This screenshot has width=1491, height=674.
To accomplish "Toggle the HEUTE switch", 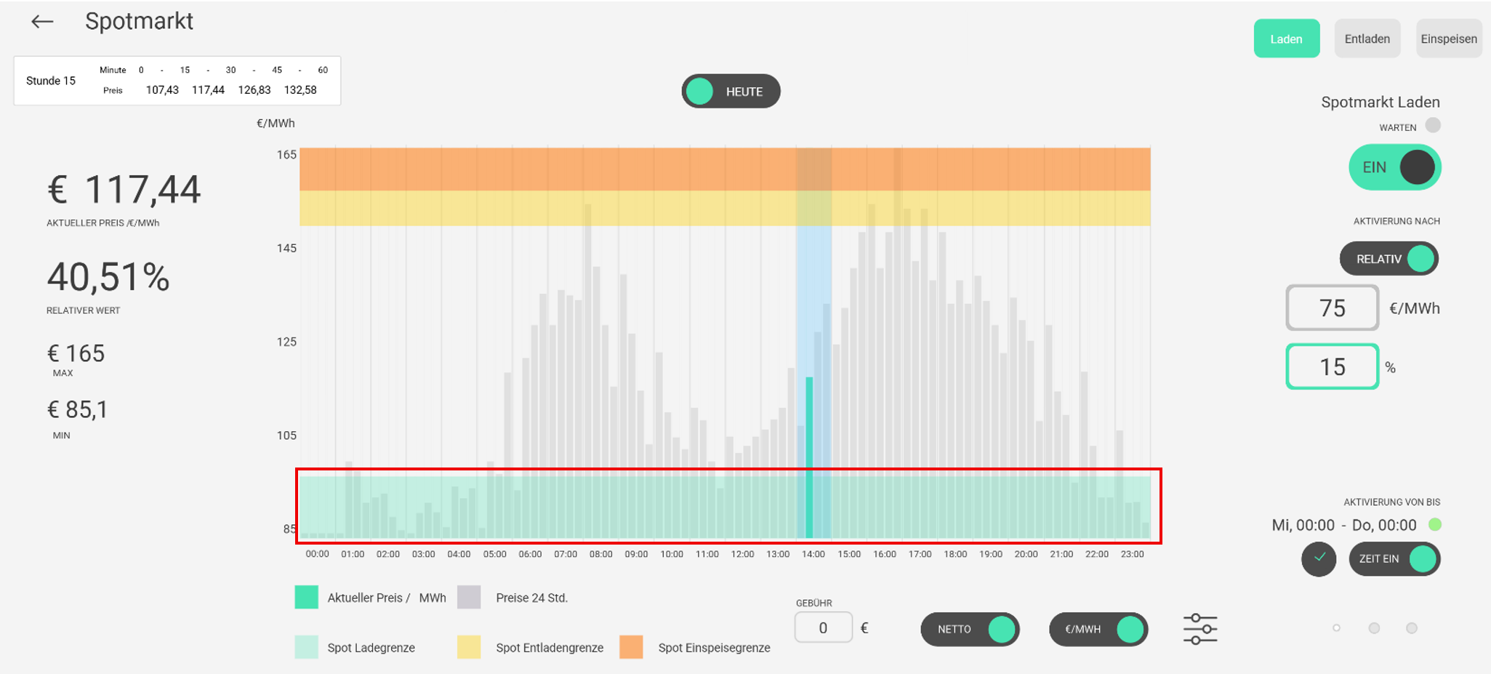I will (x=731, y=92).
